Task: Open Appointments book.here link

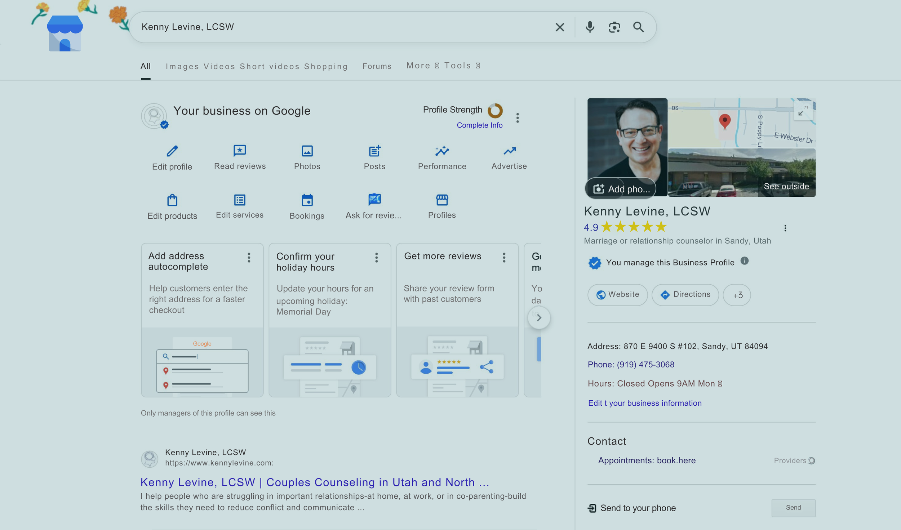Action: tap(647, 460)
